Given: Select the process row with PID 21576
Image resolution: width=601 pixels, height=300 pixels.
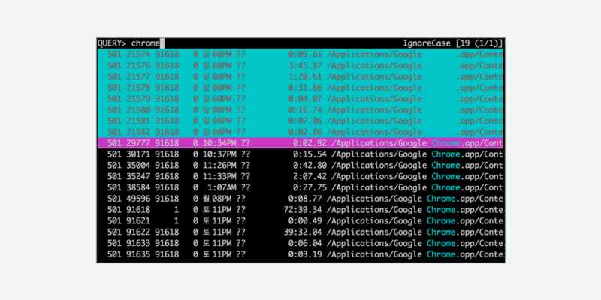Looking at the screenshot, I should click(x=300, y=65).
